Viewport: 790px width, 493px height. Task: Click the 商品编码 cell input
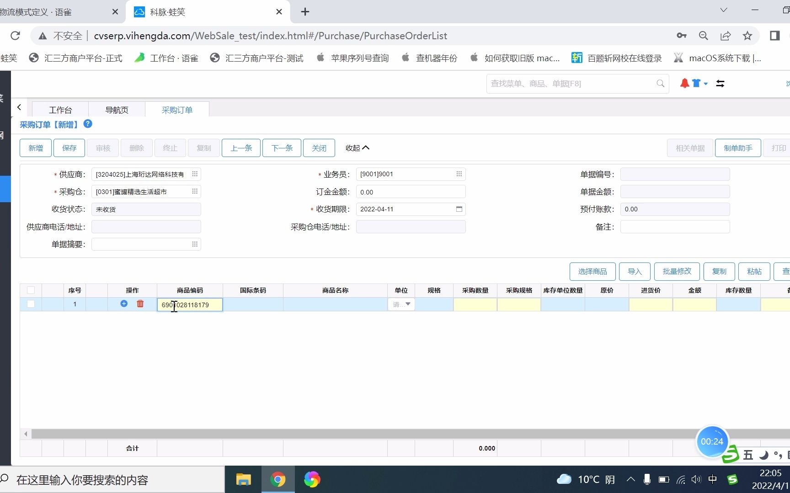tap(190, 304)
